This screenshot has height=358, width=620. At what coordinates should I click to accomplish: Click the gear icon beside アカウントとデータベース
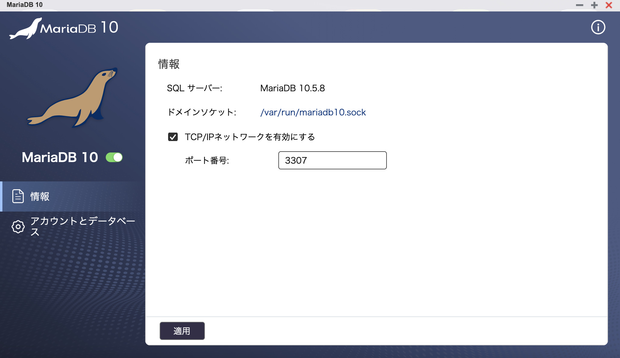click(x=18, y=227)
